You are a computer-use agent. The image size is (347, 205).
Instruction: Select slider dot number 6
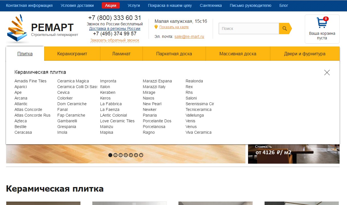[x=136, y=155]
